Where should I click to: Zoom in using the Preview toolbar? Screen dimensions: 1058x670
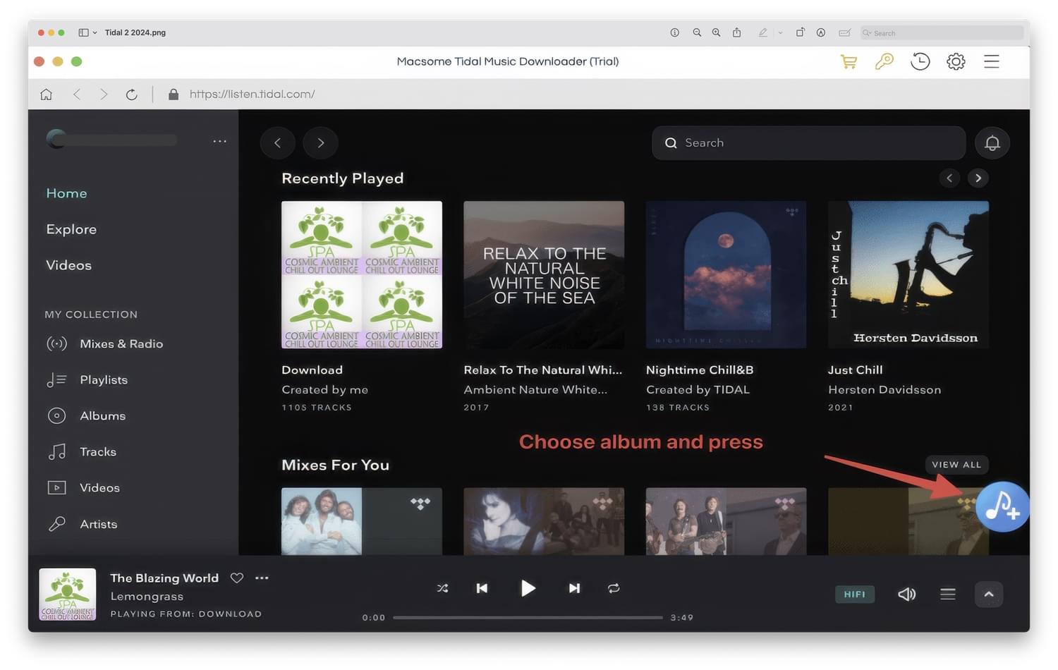coord(717,32)
